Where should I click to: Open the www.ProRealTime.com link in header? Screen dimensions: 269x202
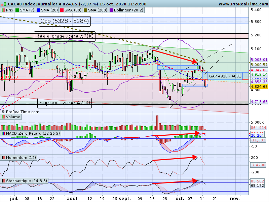pyautogui.click(x=243, y=4)
